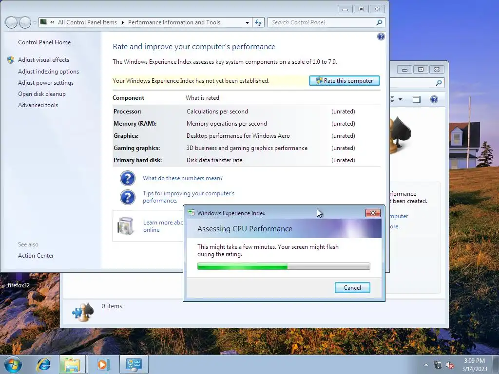Click the Graphics: component row

[247, 136]
